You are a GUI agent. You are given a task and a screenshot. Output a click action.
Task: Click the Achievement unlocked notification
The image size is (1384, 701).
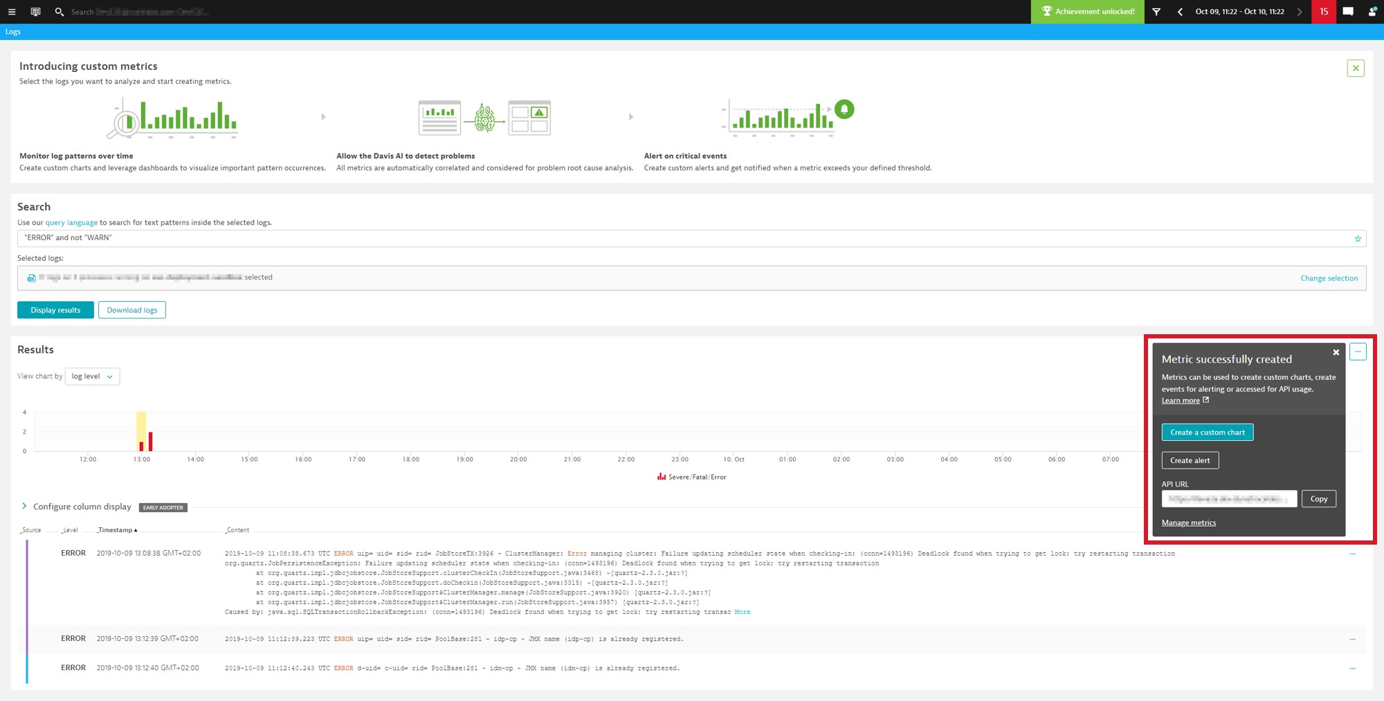click(x=1088, y=12)
